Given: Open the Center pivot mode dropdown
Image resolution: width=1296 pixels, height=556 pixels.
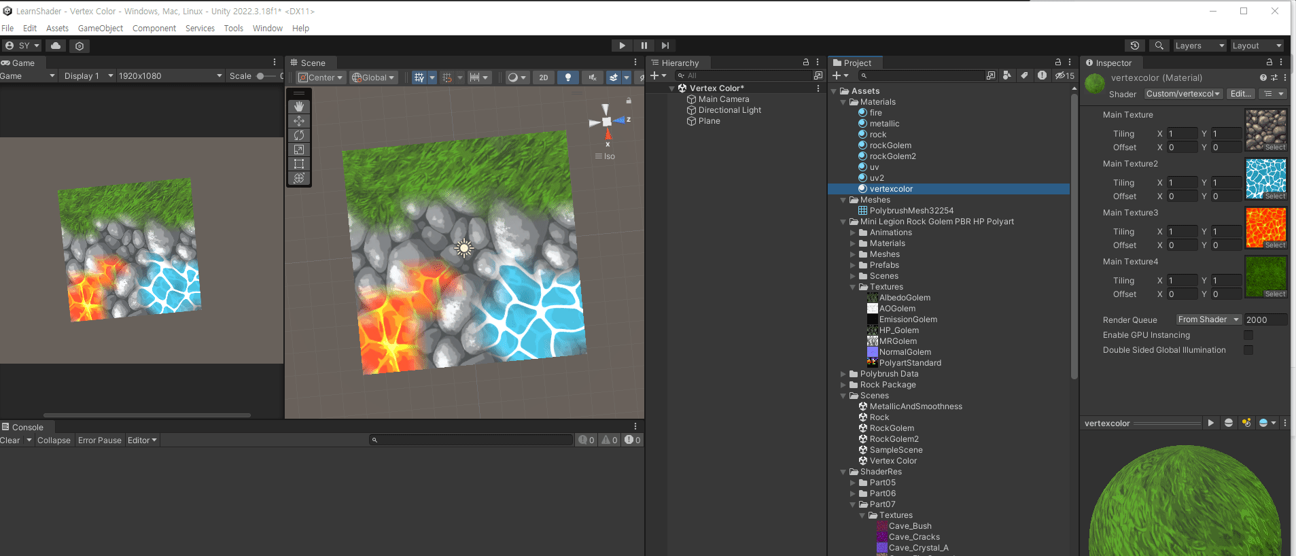Looking at the screenshot, I should coord(321,77).
